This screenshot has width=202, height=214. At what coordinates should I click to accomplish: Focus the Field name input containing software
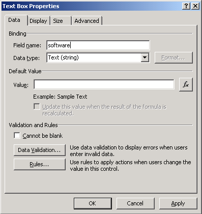98,45
